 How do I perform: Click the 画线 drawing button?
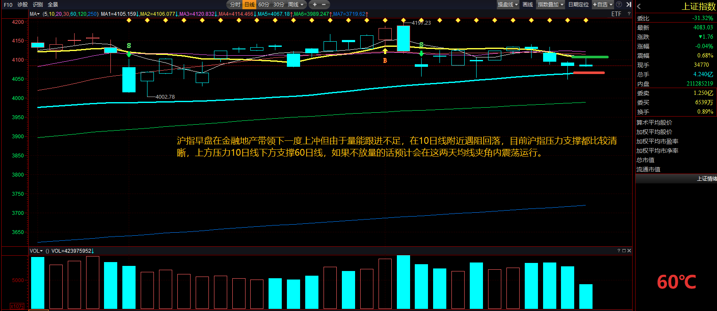coord(528,5)
